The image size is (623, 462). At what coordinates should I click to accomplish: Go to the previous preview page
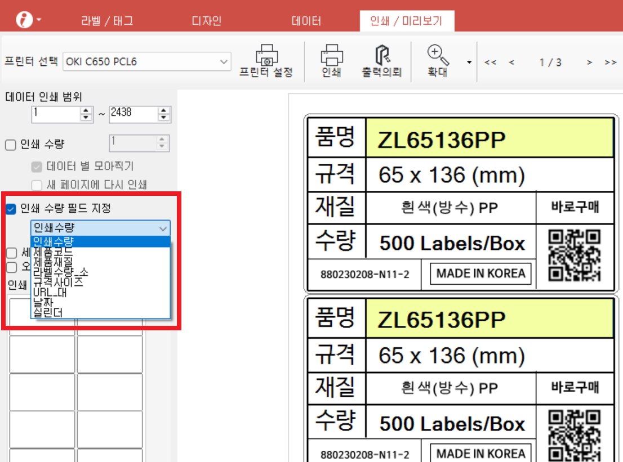pyautogui.click(x=511, y=62)
